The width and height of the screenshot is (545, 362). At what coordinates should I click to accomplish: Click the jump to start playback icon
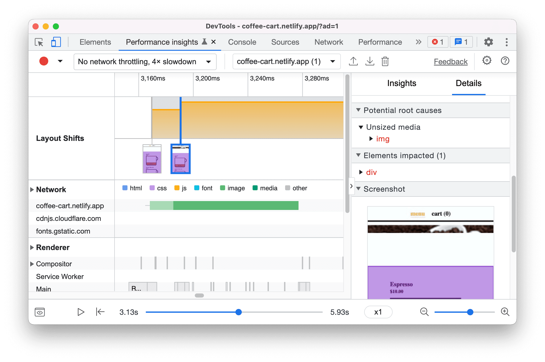point(100,312)
